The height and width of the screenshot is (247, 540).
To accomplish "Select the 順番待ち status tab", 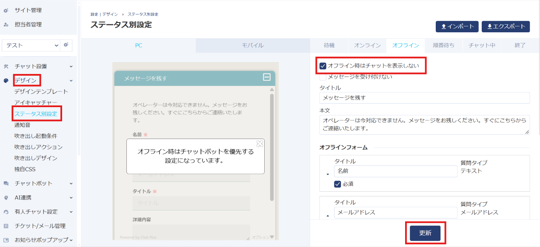I will tap(443, 45).
